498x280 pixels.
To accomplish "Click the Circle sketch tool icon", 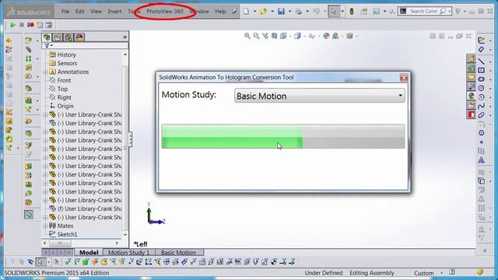I will (x=482, y=88).
